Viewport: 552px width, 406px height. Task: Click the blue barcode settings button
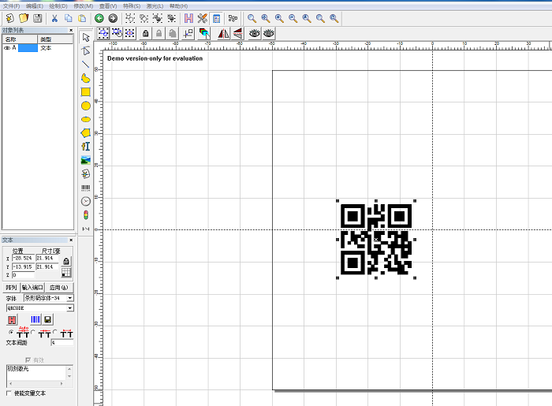pyautogui.click(x=35, y=319)
